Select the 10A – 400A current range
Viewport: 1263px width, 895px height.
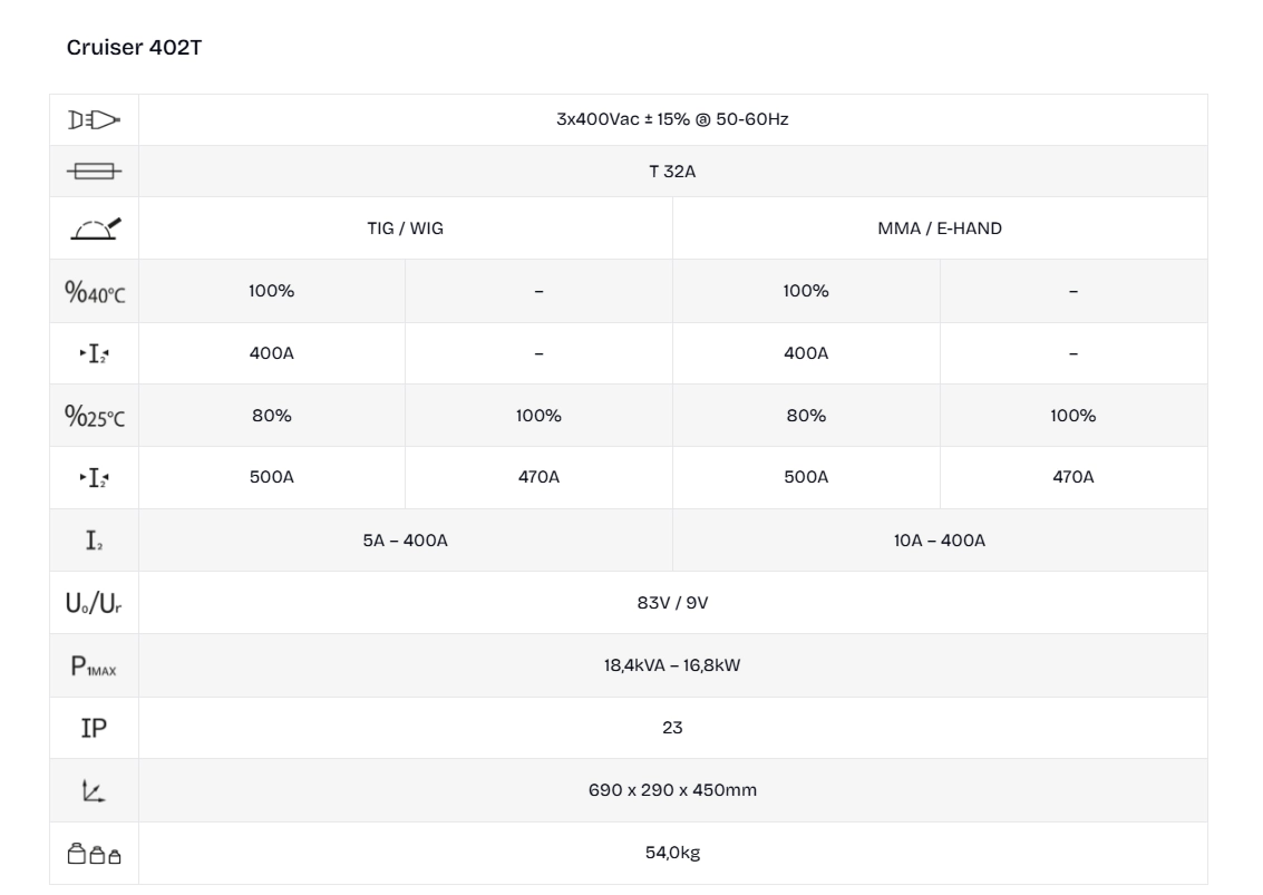click(940, 541)
